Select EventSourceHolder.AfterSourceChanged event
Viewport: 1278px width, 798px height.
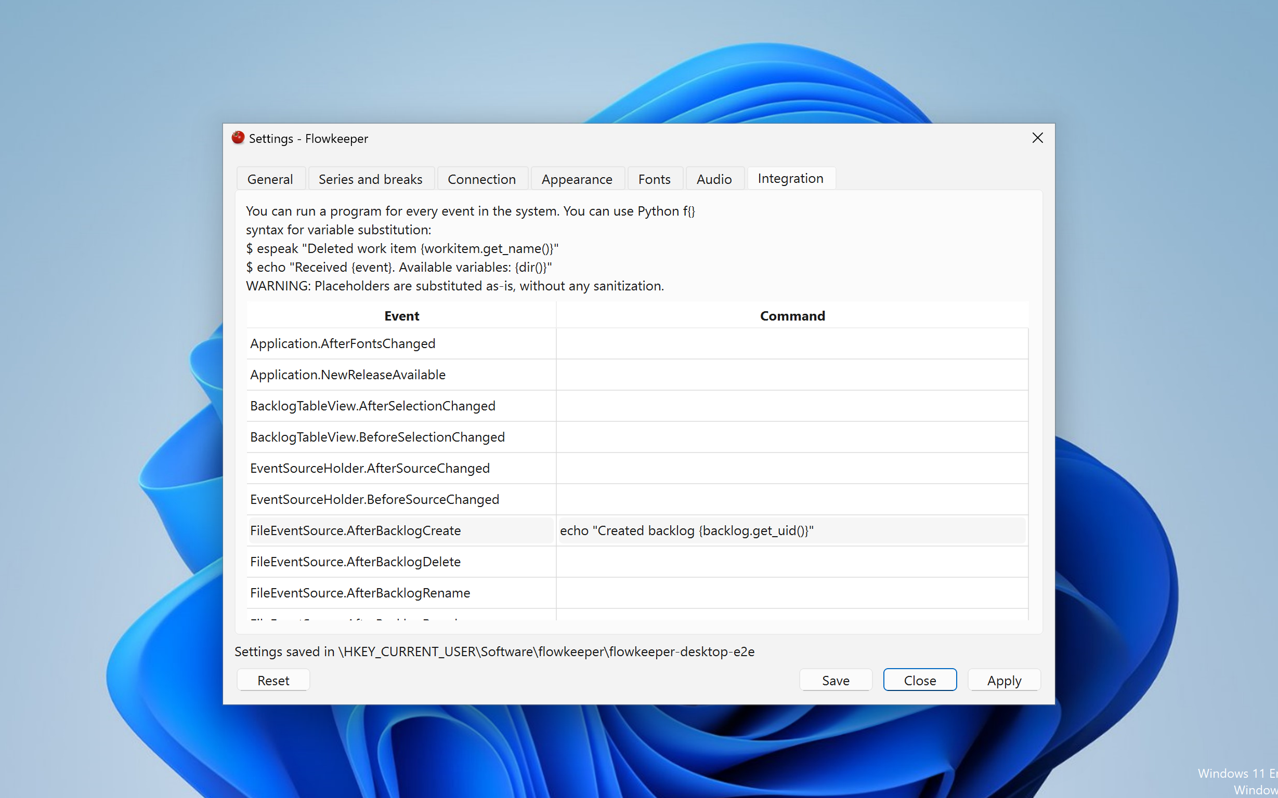[401, 468]
